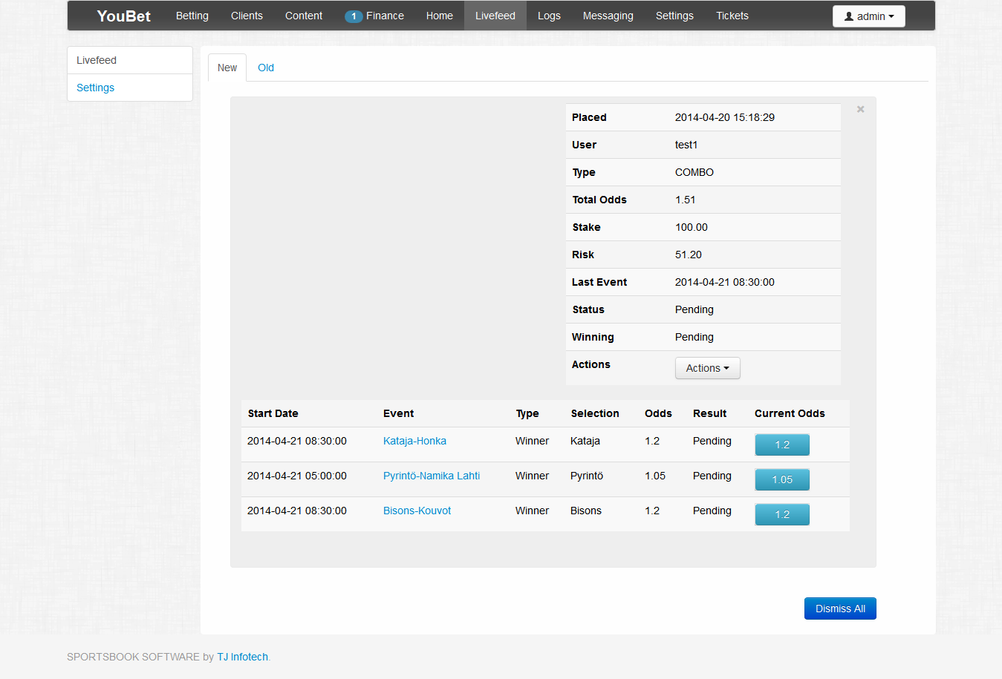Select Livefeed in the sidebar
1002x679 pixels.
tap(130, 60)
